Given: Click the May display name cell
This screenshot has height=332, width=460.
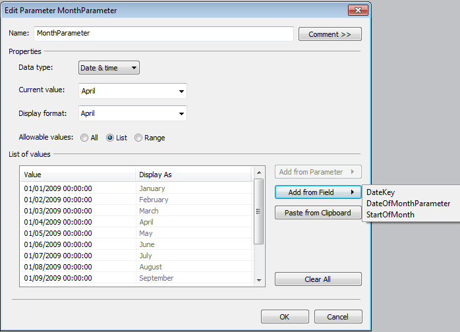Looking at the screenshot, I should click(194, 233).
